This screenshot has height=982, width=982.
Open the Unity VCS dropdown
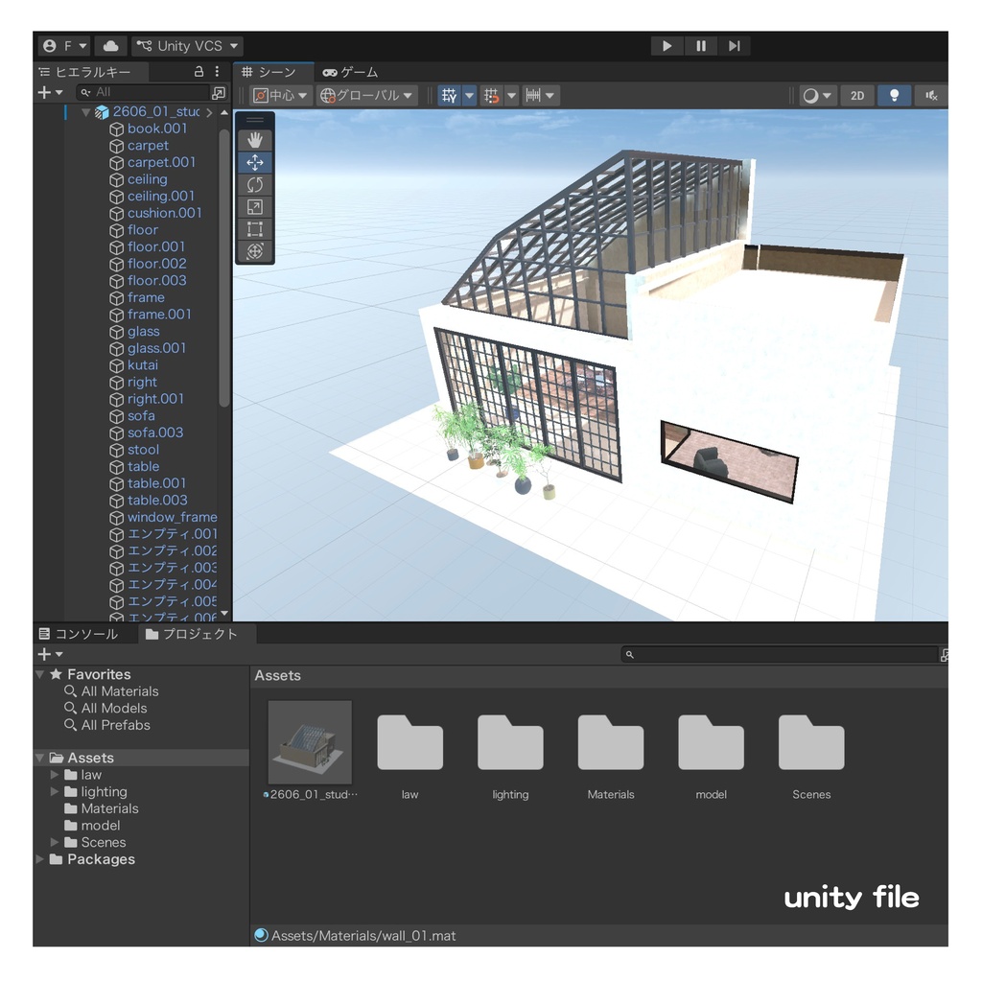pyautogui.click(x=187, y=46)
